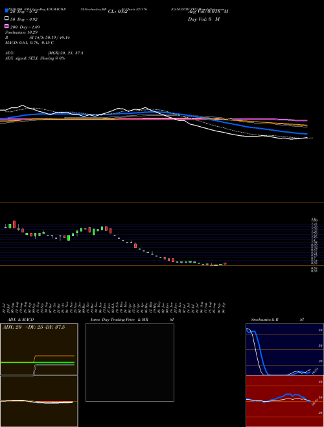Click the 'CL: 0.62' closing price label
324x427 pixels.
(117, 12)
